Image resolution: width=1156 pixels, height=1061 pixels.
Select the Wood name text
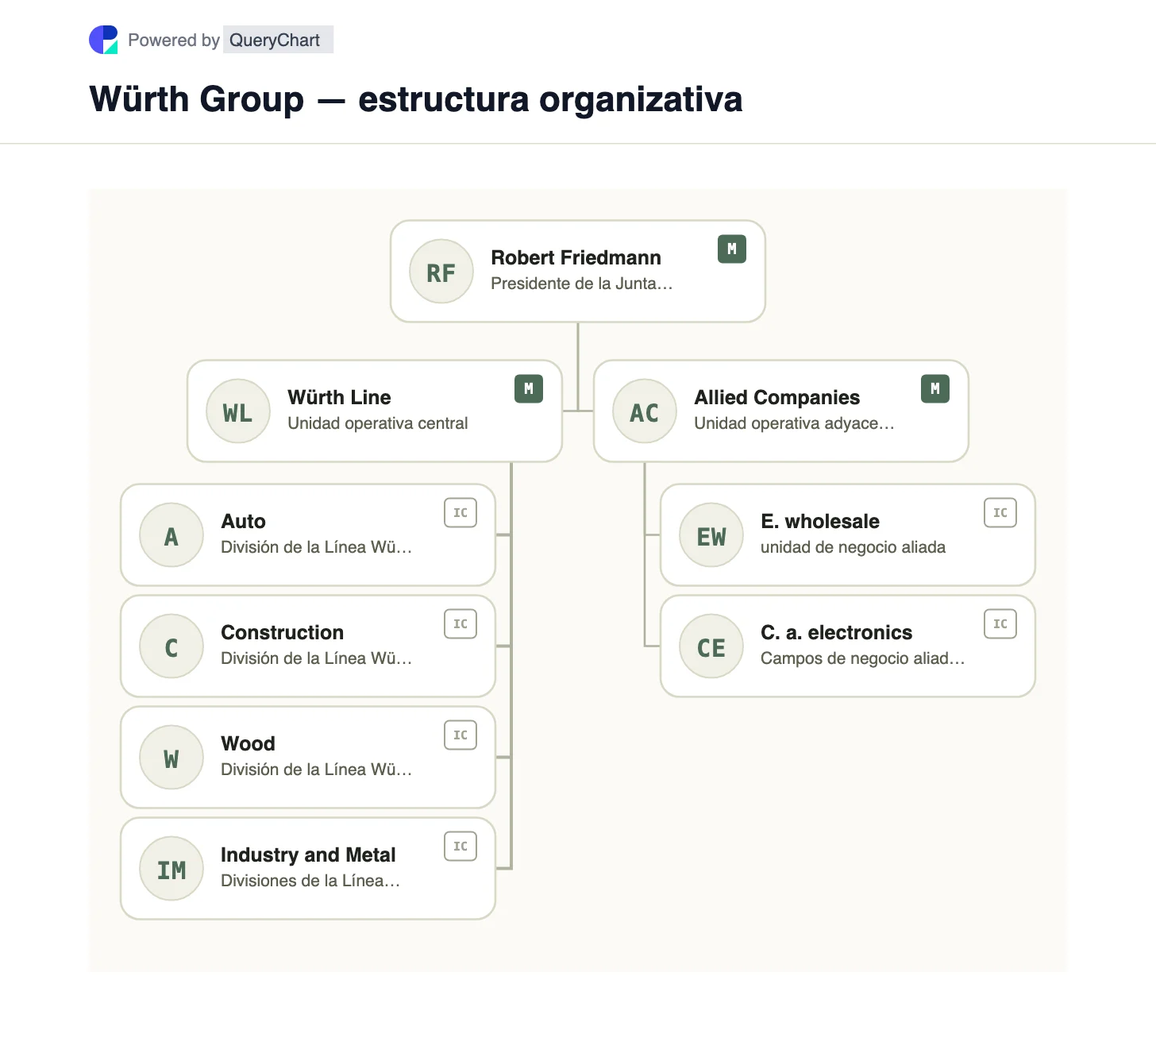[x=248, y=743]
